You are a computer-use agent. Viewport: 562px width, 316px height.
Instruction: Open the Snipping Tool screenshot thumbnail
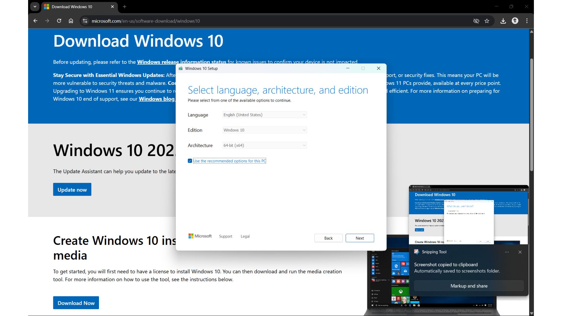(x=469, y=215)
